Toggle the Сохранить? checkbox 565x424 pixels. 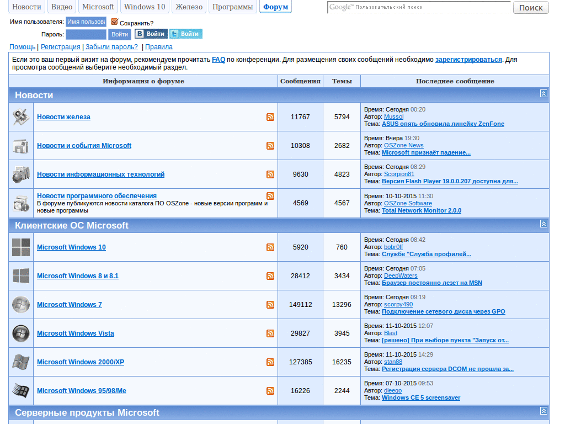tap(114, 22)
